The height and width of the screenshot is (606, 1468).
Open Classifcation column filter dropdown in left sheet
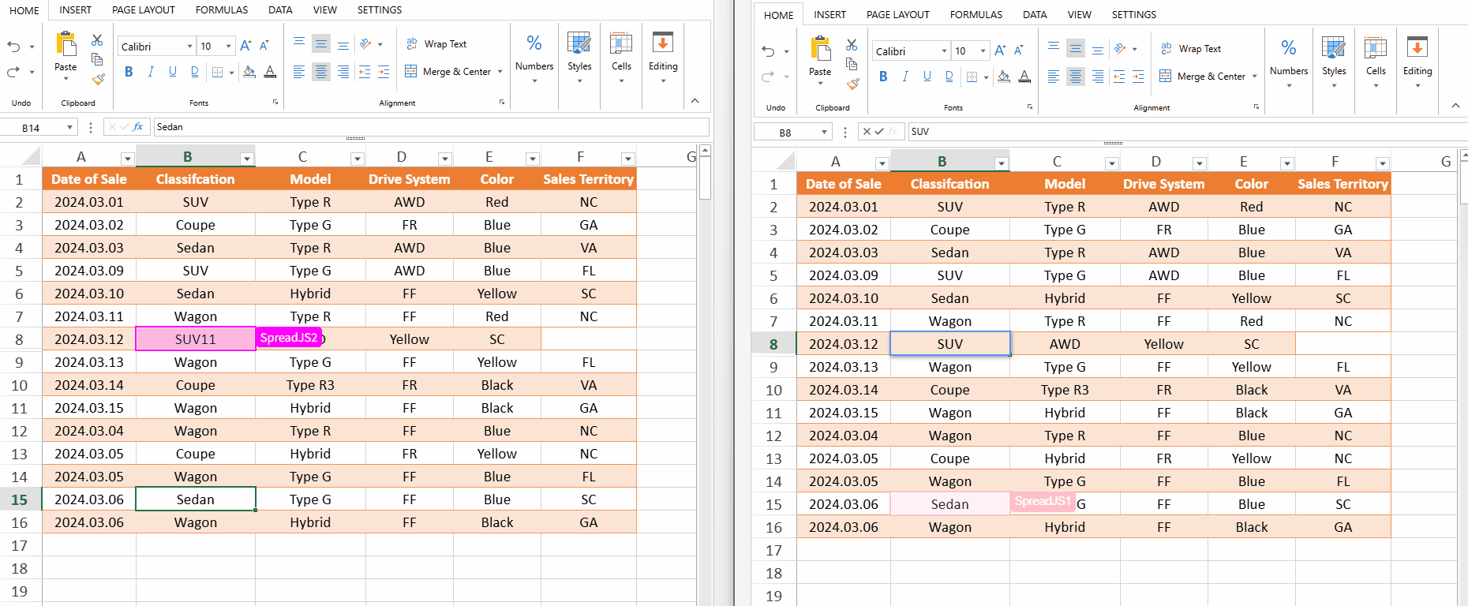click(246, 159)
